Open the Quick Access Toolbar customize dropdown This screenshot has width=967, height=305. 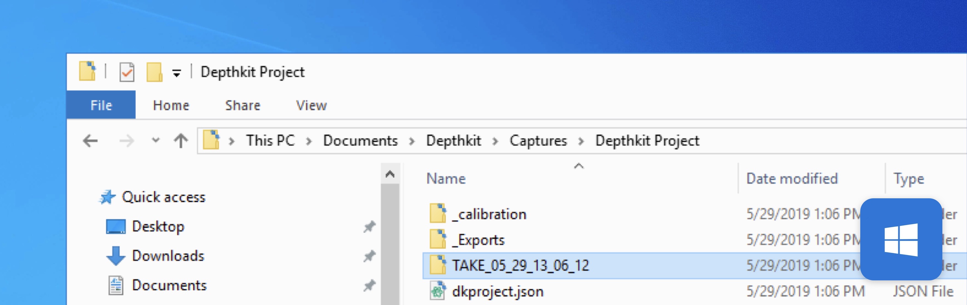click(176, 72)
